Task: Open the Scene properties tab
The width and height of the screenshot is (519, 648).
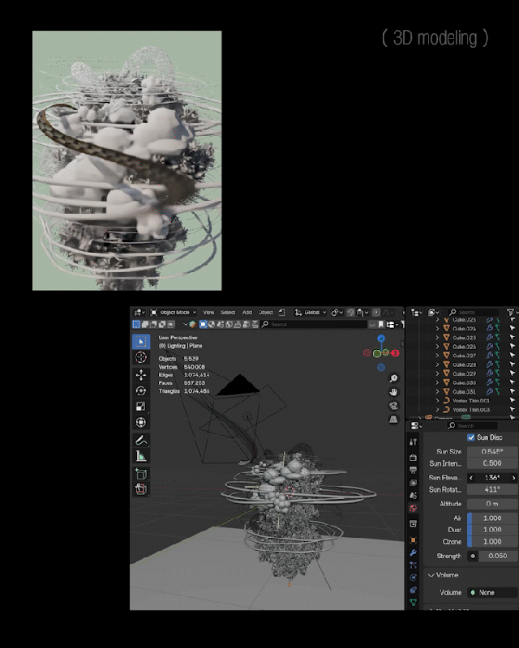Action: (x=413, y=495)
